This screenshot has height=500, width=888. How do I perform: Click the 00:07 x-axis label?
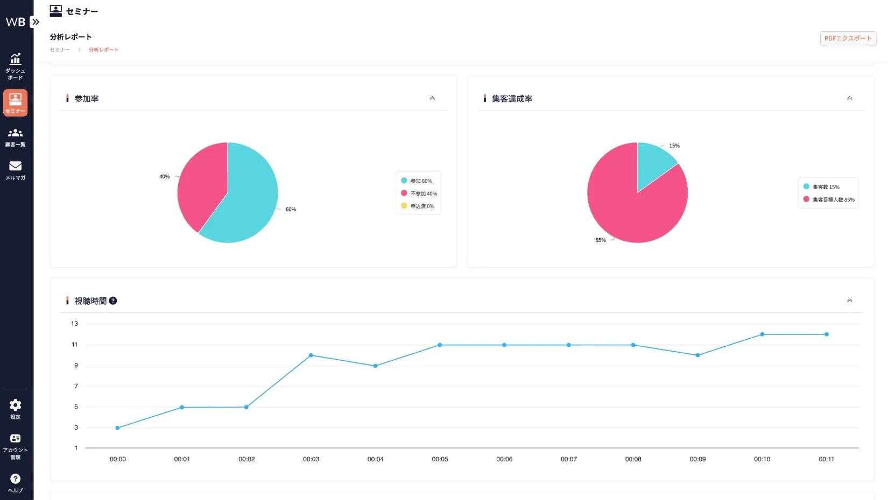pos(569,459)
